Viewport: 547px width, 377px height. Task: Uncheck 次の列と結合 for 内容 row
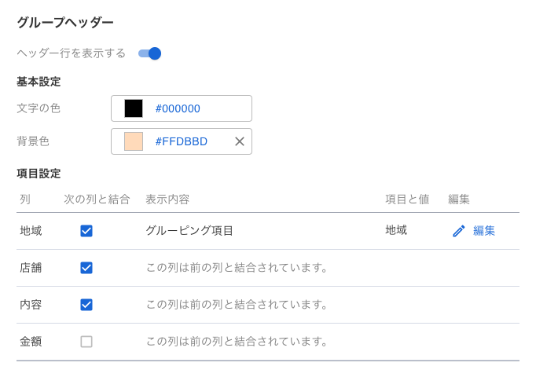pos(86,305)
